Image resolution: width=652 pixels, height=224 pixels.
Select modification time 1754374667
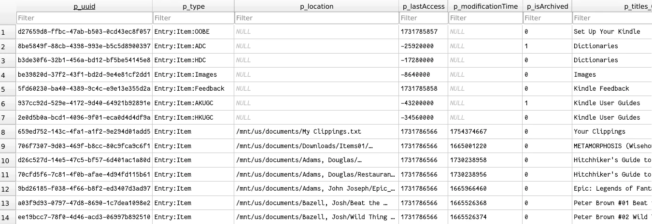(x=485, y=132)
